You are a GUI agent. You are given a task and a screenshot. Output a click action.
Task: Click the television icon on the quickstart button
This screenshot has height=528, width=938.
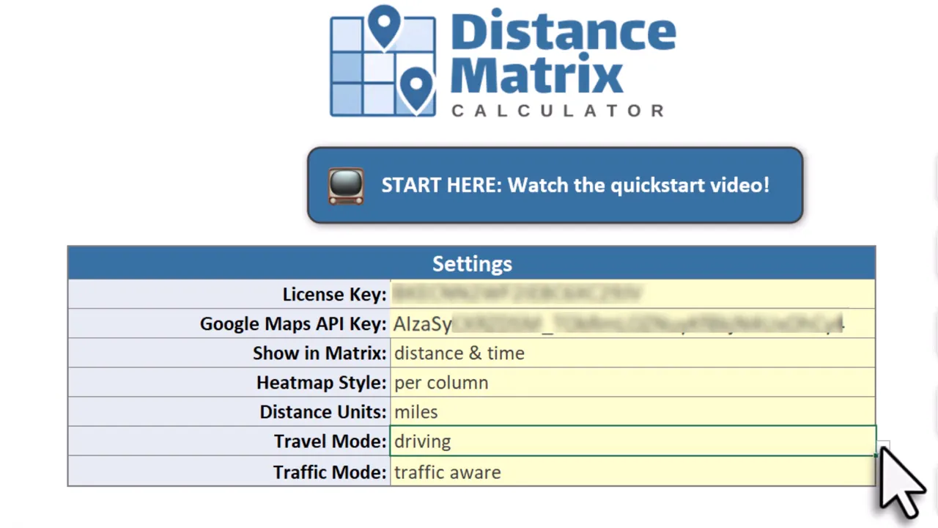[345, 185]
